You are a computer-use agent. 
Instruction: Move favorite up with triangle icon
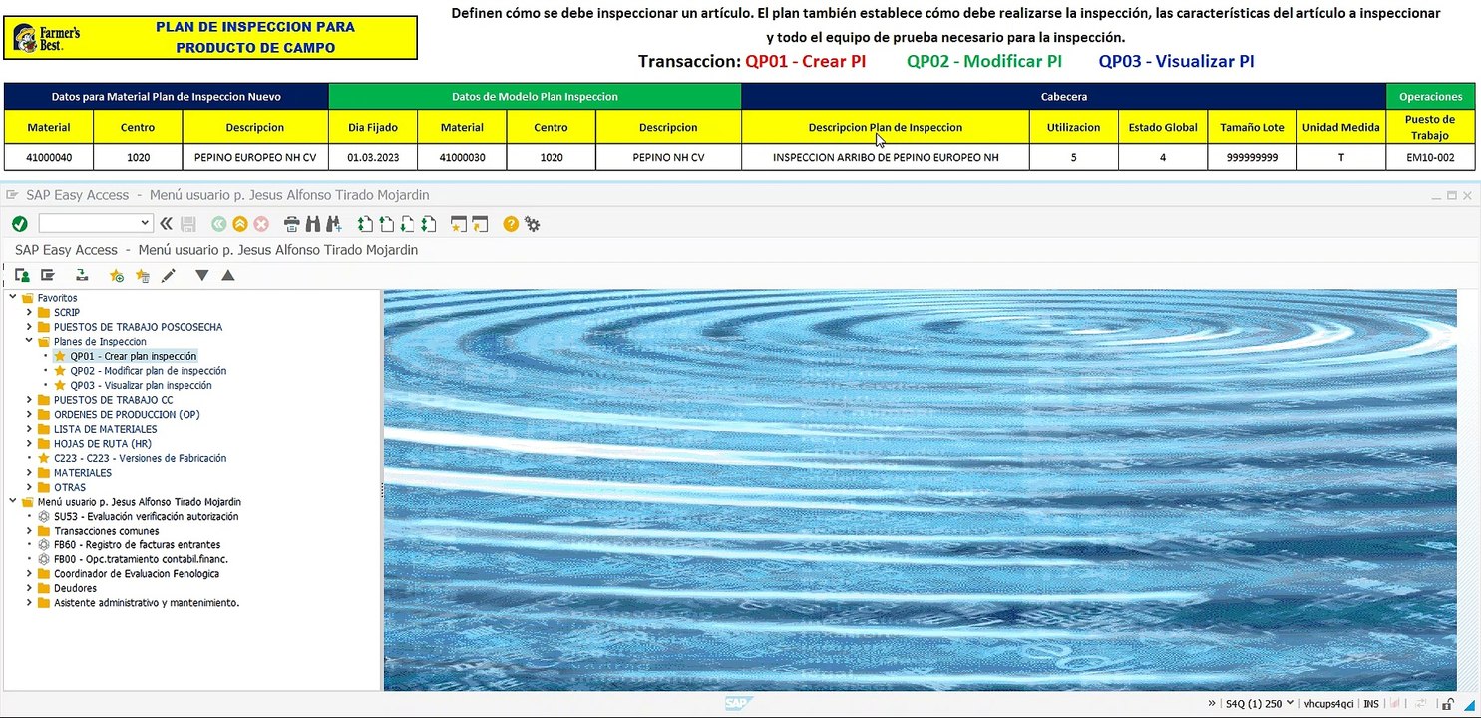227,275
